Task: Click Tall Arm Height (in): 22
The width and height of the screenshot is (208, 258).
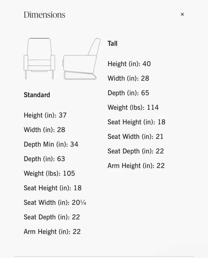Action: click(x=136, y=166)
